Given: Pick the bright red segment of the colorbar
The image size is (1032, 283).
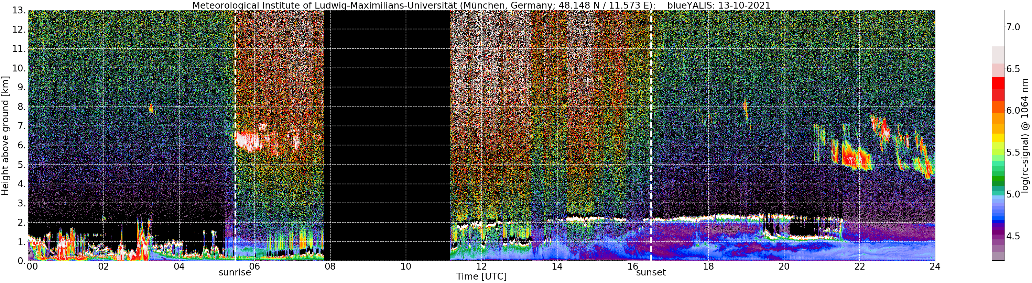Looking at the screenshot, I should pyautogui.click(x=998, y=83).
